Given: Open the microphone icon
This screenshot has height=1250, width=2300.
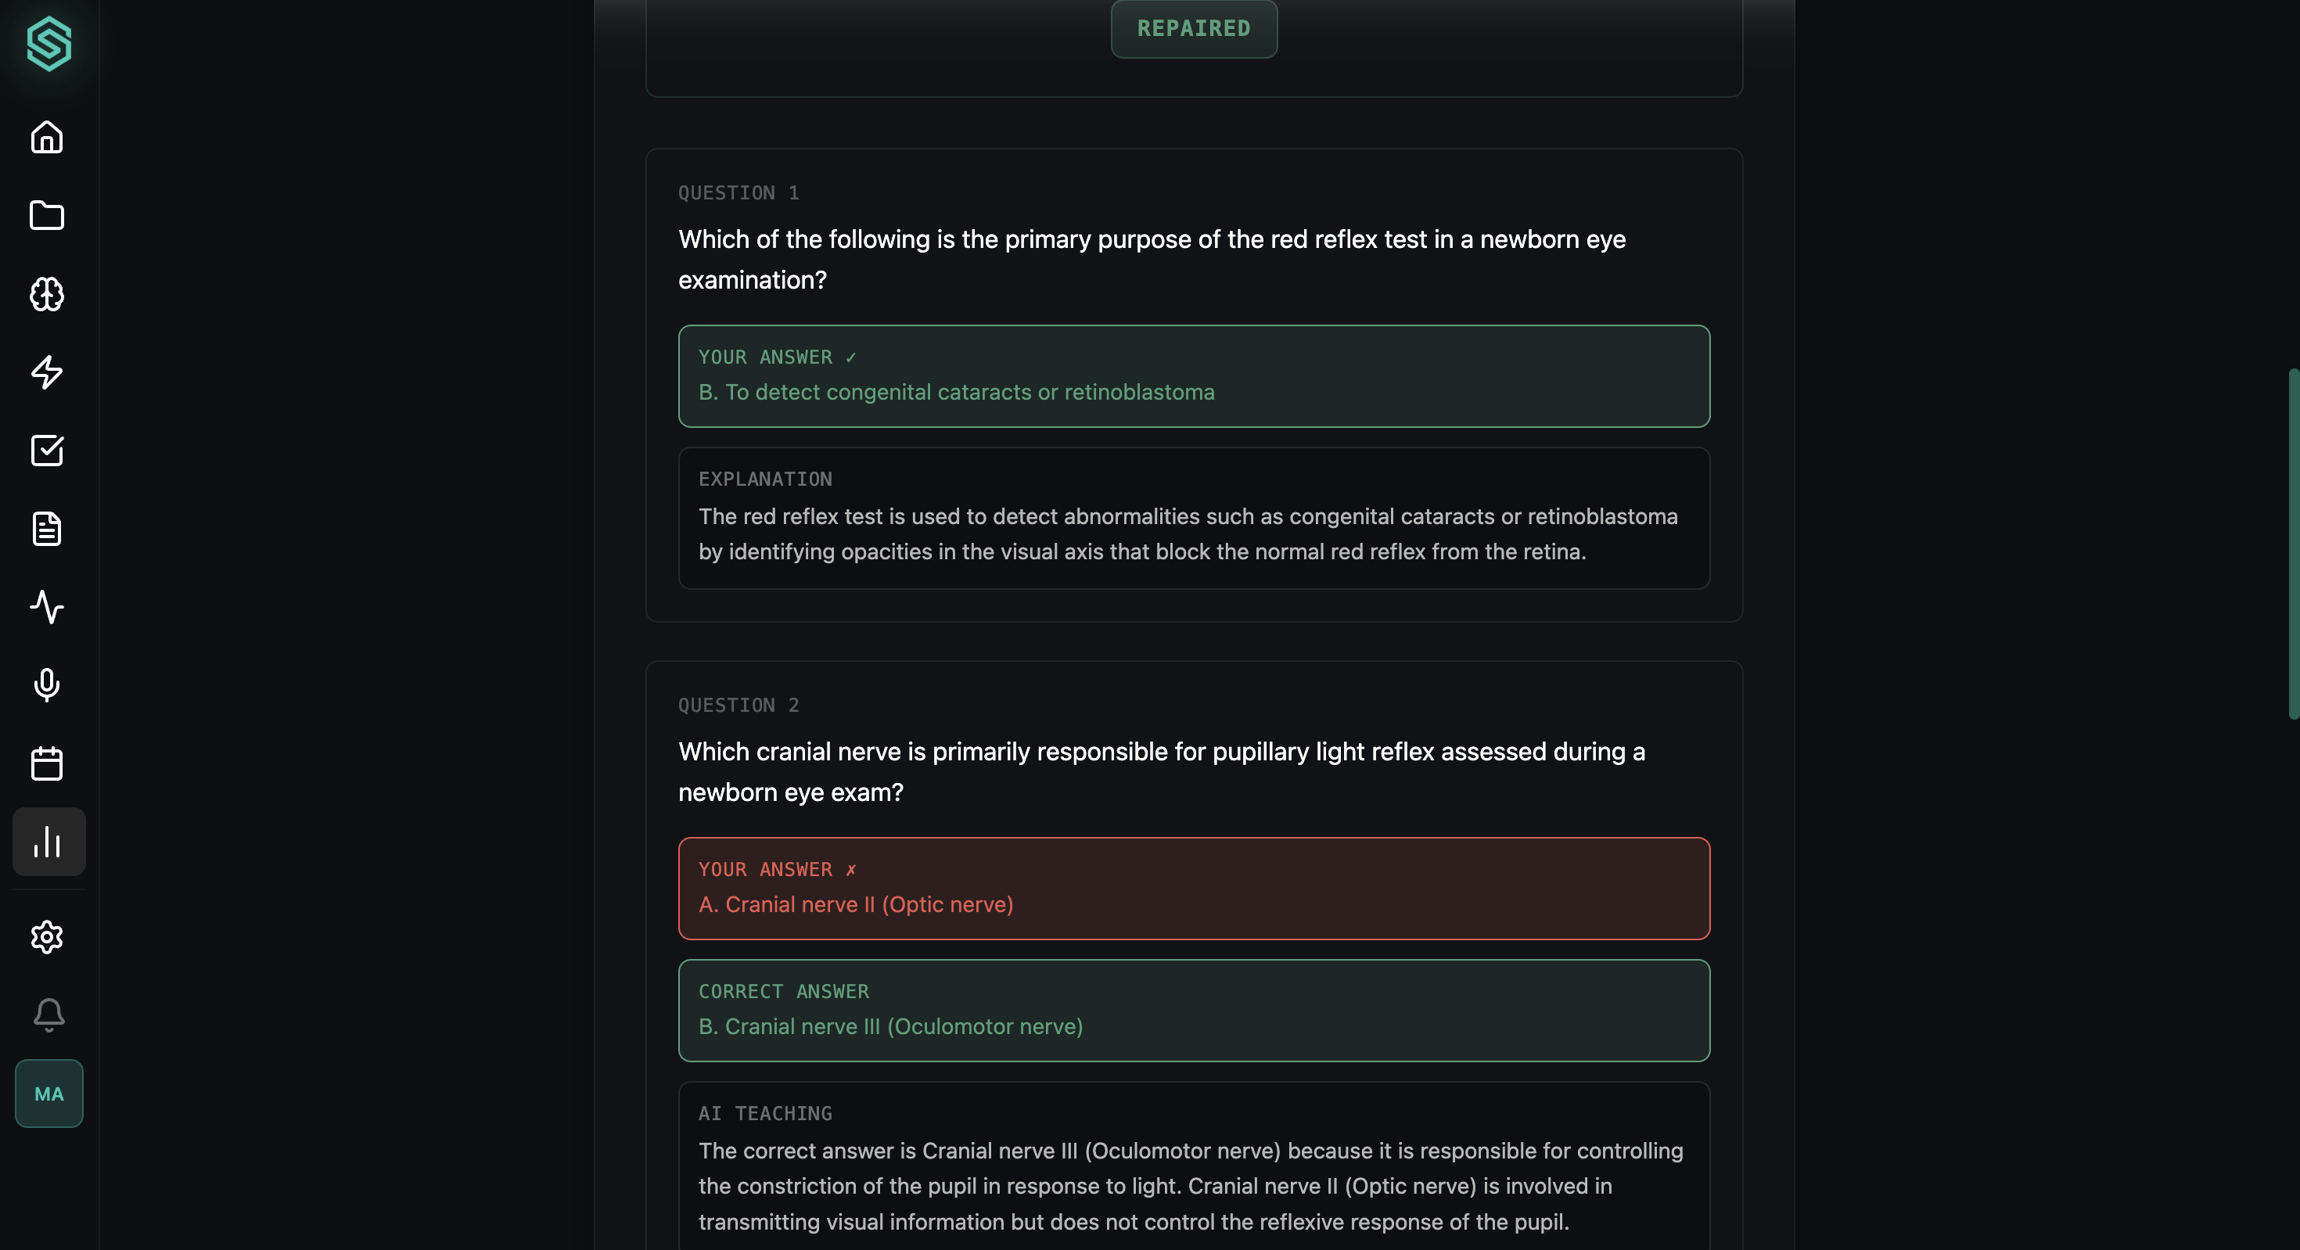Looking at the screenshot, I should (x=47, y=684).
